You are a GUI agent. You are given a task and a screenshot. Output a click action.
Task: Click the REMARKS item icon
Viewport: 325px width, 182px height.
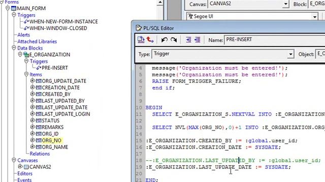click(x=39, y=127)
